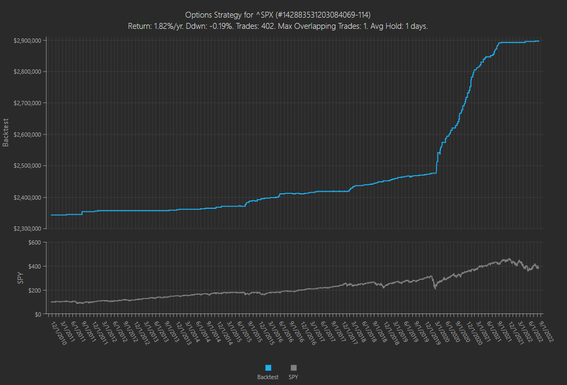567x385 pixels.
Task: Click the 12/1/2012 date label on x-axis
Action: [x=142, y=333]
